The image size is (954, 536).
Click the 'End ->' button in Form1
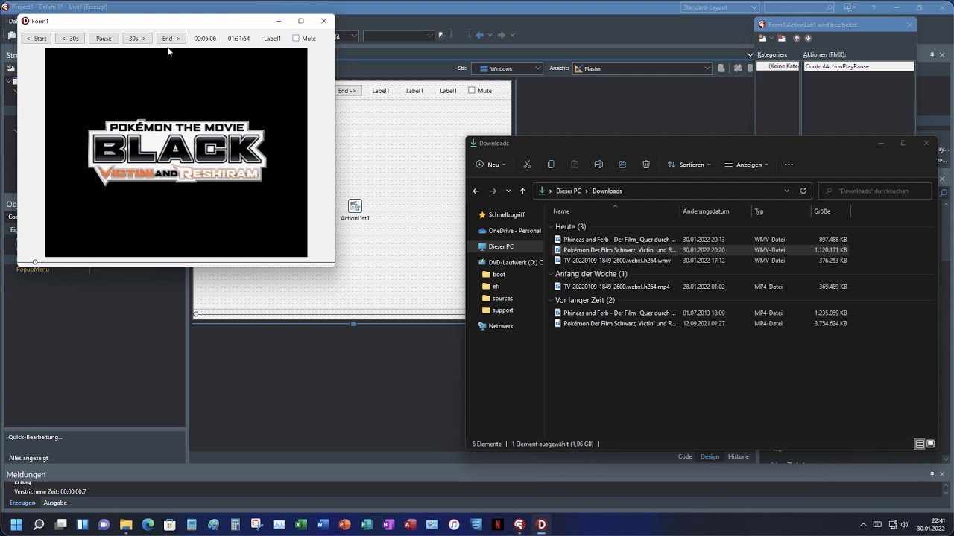tap(171, 38)
